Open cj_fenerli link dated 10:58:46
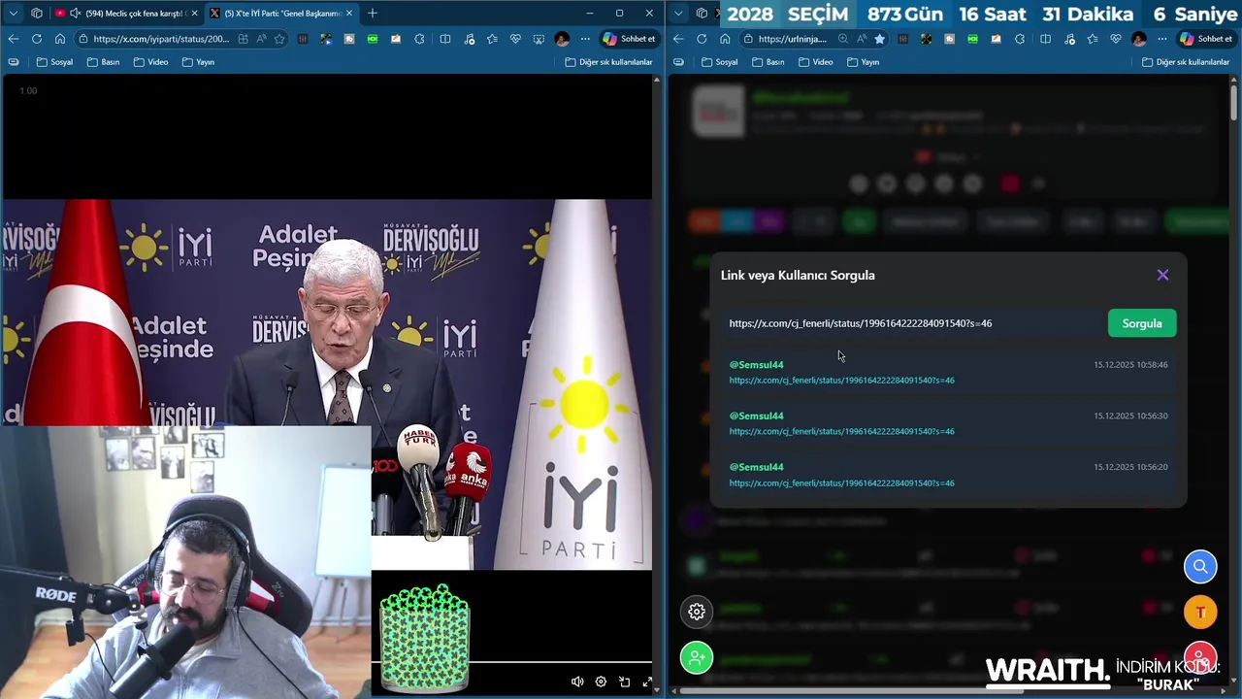This screenshot has height=699, width=1242. 841,381
